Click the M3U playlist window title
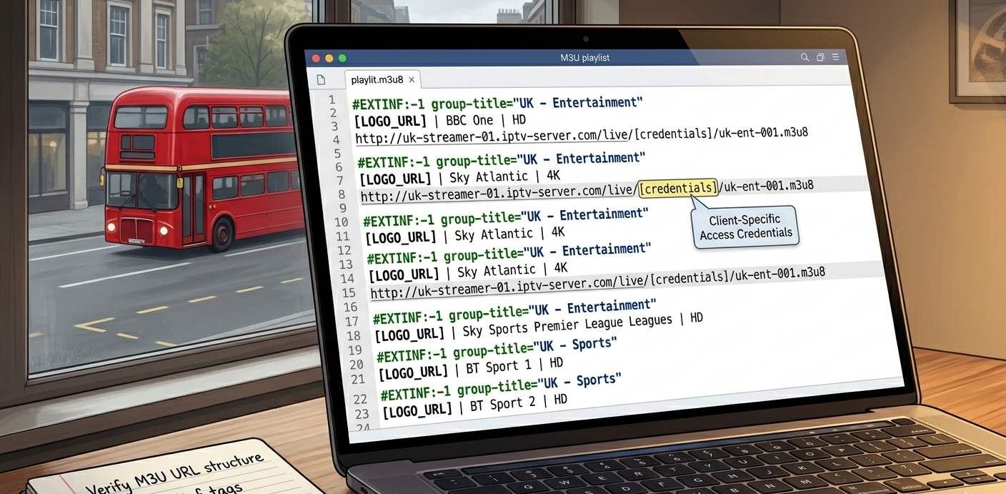Viewport: 1006px width, 494px height. (584, 57)
